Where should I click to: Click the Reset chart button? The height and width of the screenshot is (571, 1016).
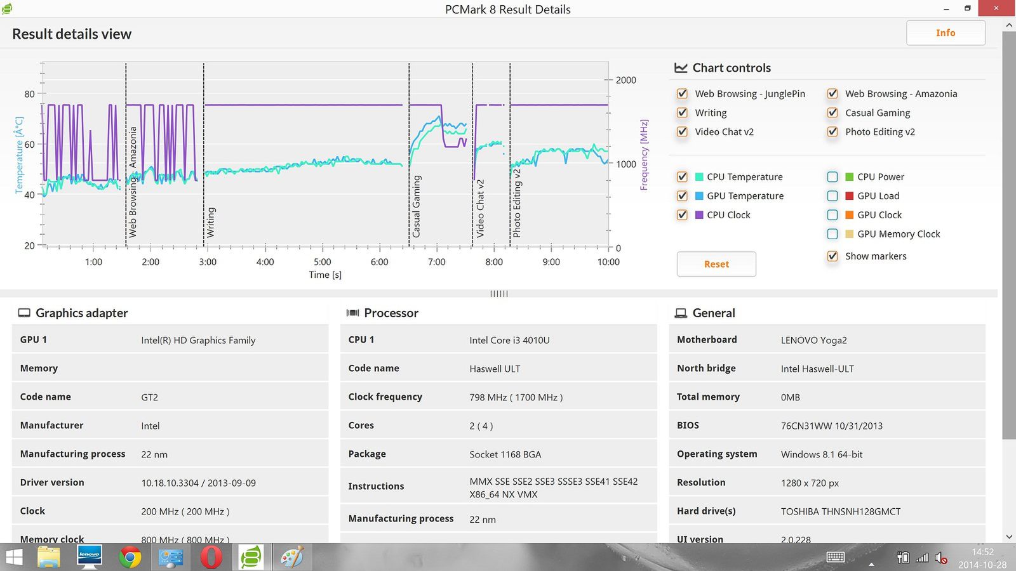(x=716, y=264)
